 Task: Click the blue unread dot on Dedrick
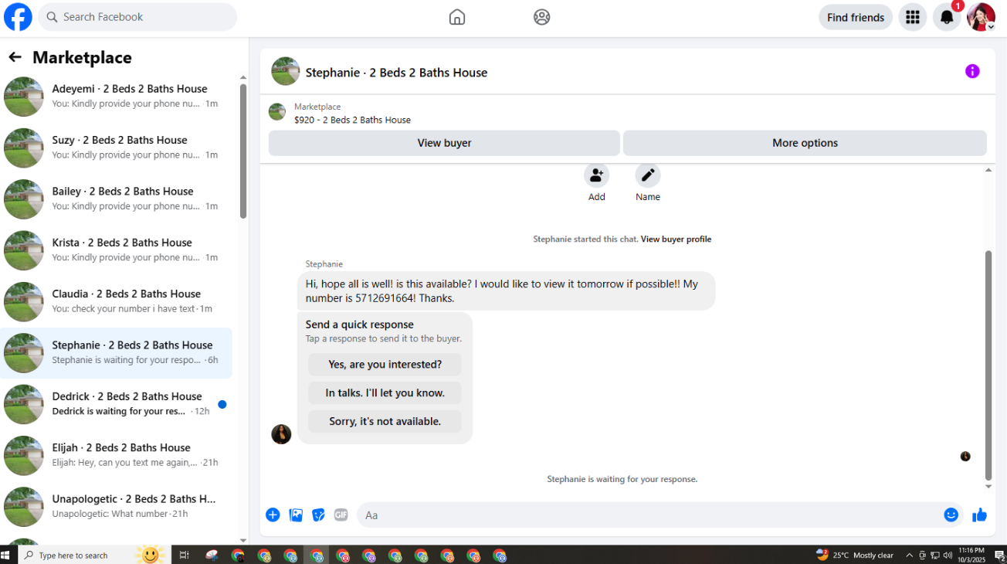pos(222,404)
